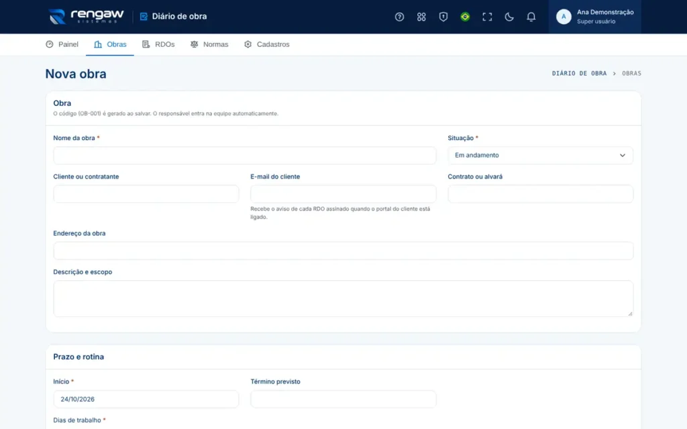687x429 pixels.
Task: Focus the Nome da obra field
Action: point(244,156)
